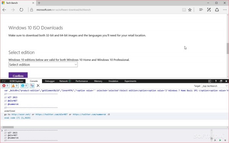This screenshot has width=229, height=143.
Task: Click the browser forward arrow
Action: point(13,10)
